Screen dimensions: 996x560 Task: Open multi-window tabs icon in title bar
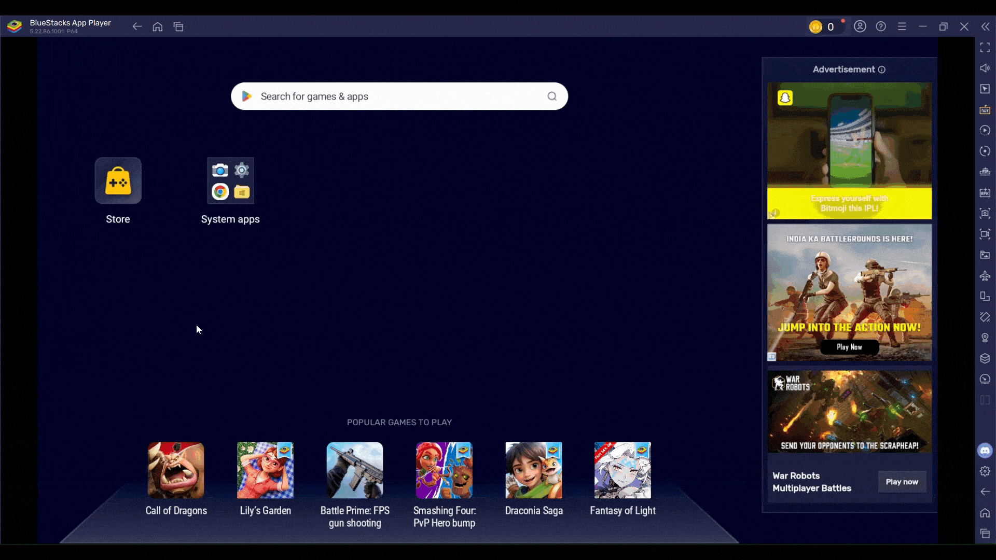click(x=178, y=26)
